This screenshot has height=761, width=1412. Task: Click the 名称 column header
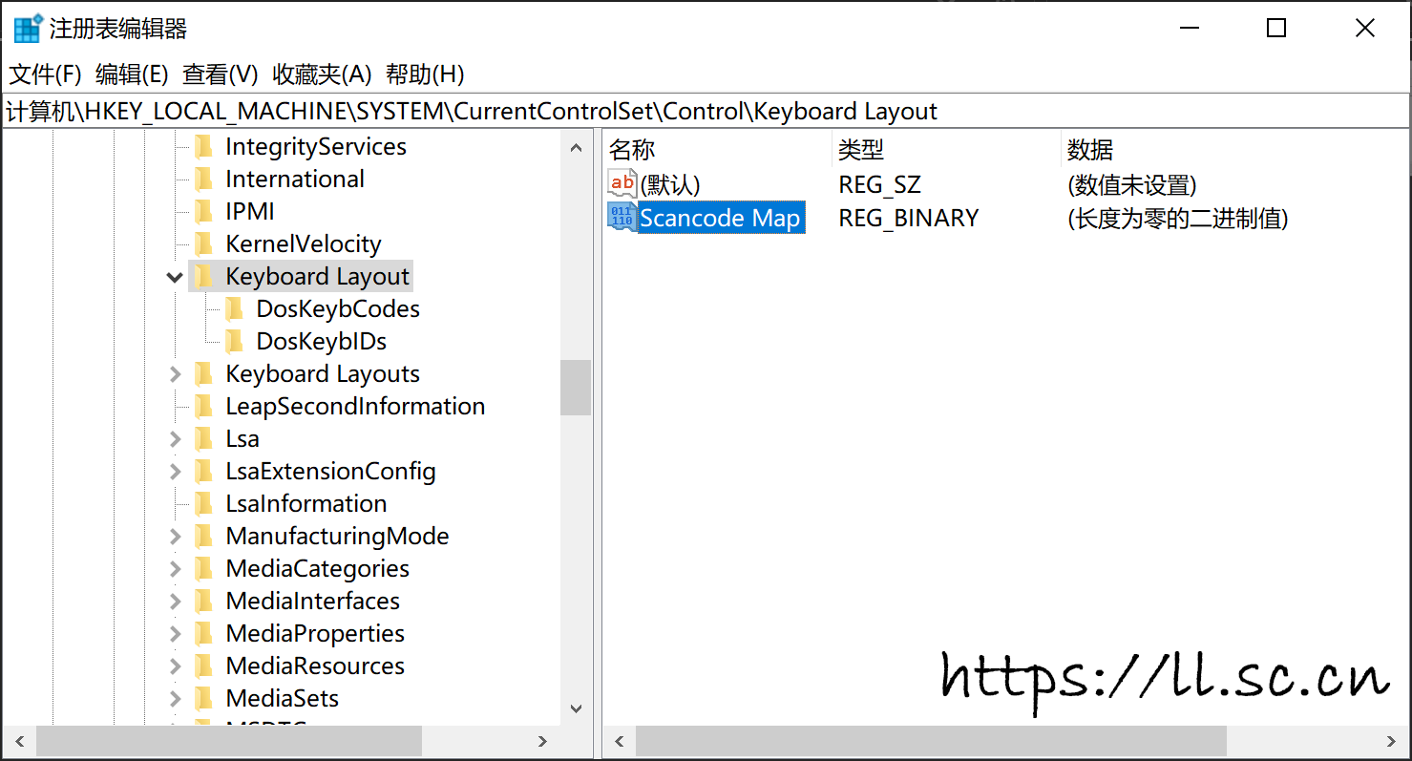tap(632, 150)
